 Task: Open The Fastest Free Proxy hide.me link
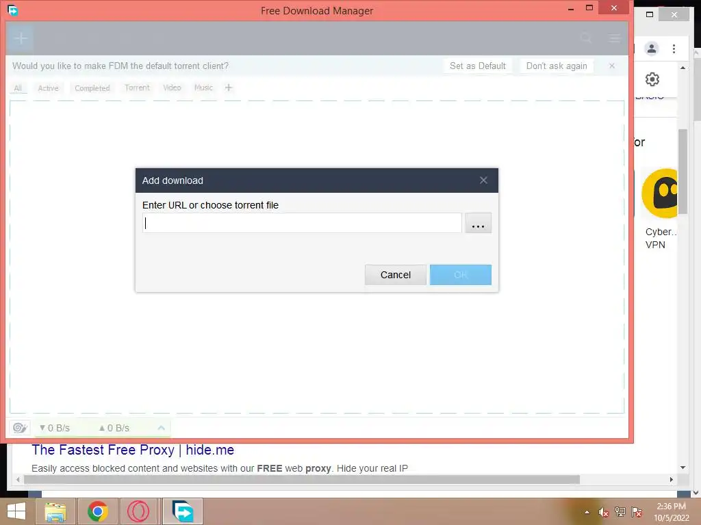[133, 450]
